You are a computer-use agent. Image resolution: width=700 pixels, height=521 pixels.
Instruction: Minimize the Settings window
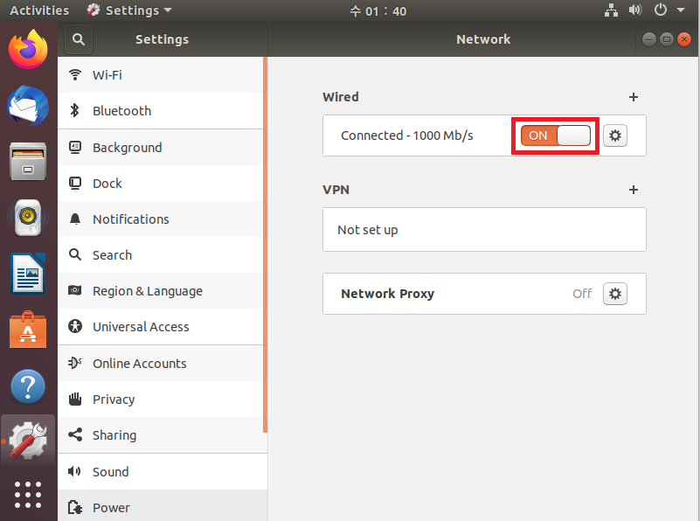tap(649, 39)
